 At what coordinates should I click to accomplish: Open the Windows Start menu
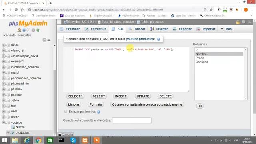4,140
